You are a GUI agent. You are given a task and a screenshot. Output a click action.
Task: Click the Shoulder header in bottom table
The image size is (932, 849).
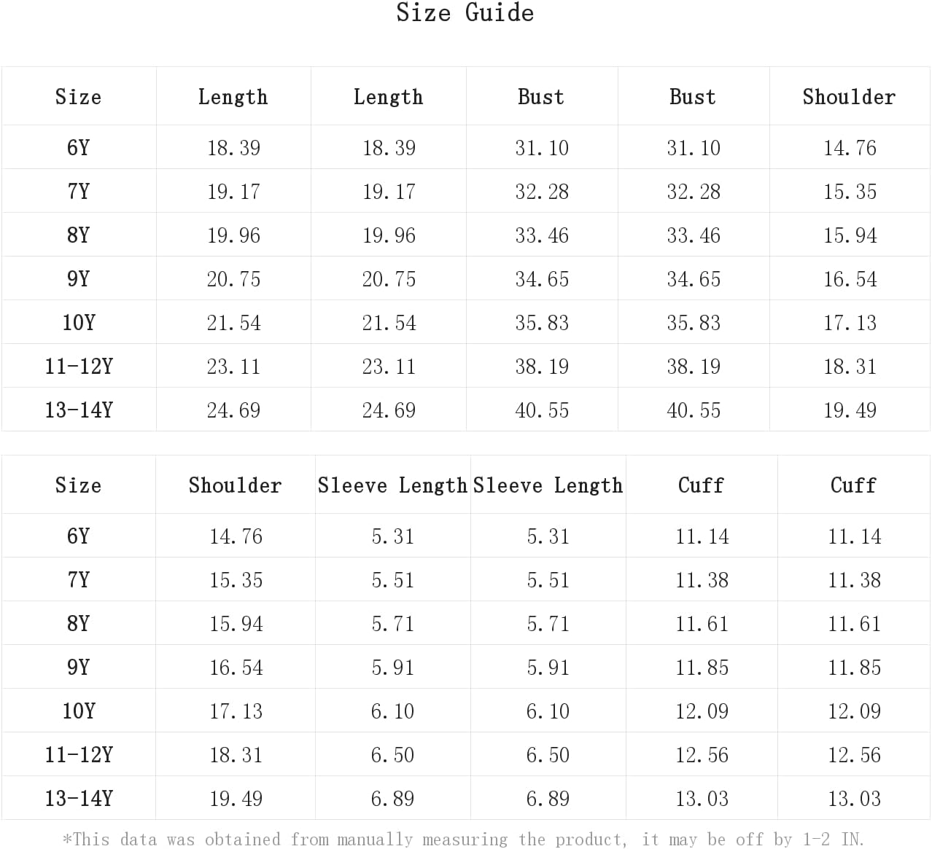coord(235,485)
